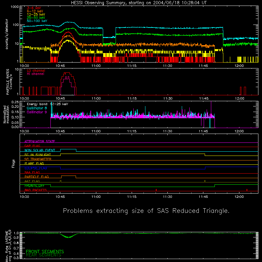Click the 'GAP FLAG' label
Viewport: 262px width, 262px height.
32,146
